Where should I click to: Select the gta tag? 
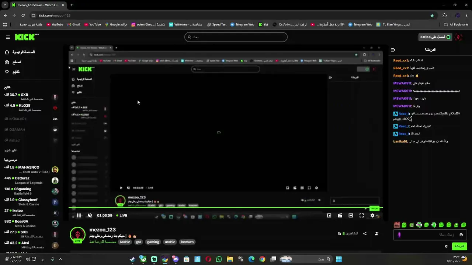click(139, 242)
